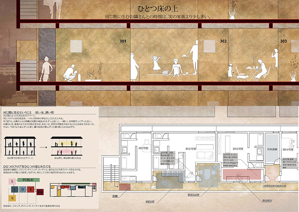Select the colored thick-floor section diagram

click(67, 147)
